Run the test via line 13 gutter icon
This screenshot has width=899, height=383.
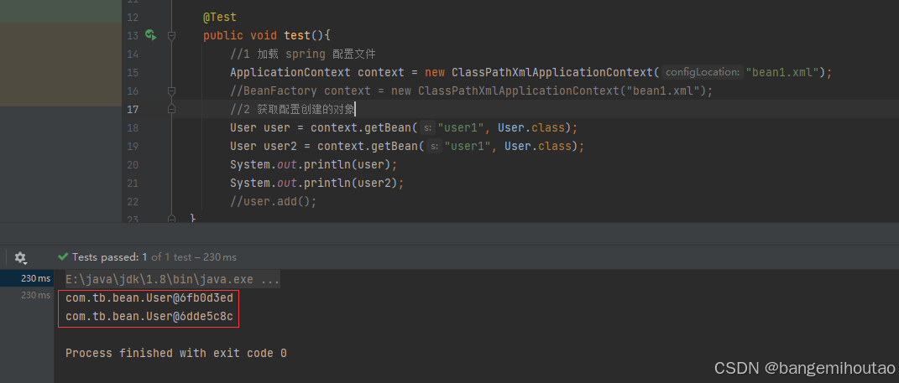[151, 35]
